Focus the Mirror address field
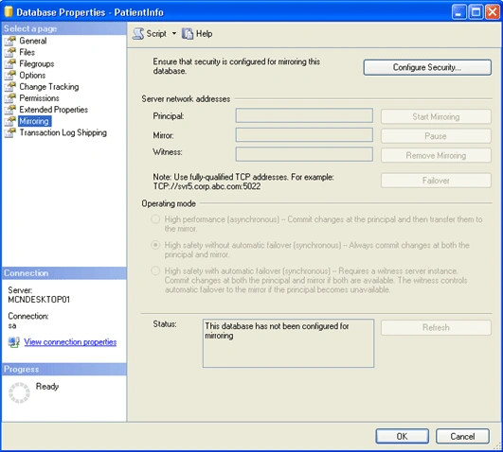Viewport: 503px width, 452px height. [304, 135]
